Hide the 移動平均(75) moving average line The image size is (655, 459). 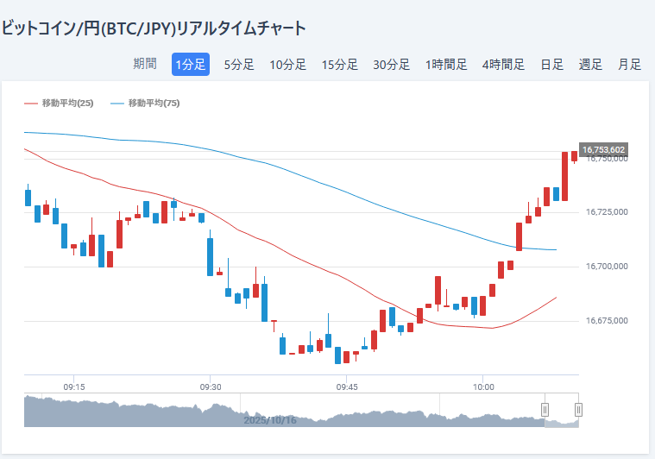coord(145,104)
